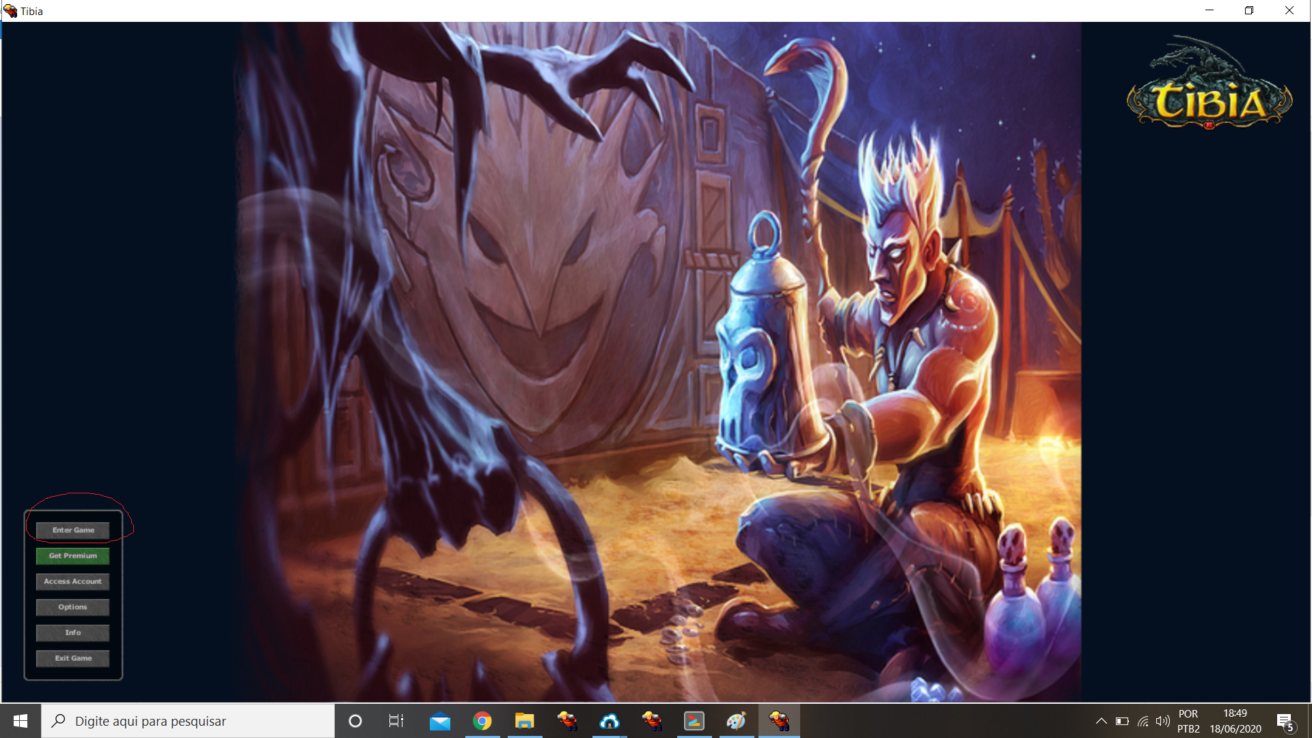Open the gray app with red-blue arrow
This screenshot has height=738, width=1312.
[x=694, y=721]
